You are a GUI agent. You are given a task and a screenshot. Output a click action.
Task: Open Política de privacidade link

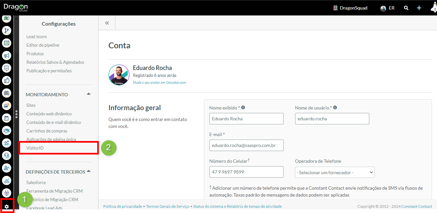(123, 206)
